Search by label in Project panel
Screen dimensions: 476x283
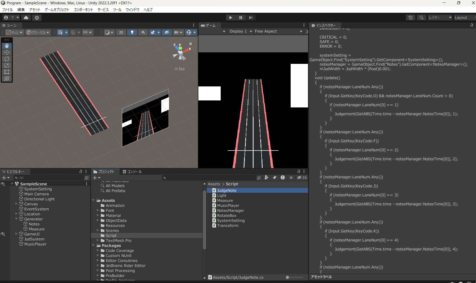[x=275, y=178]
